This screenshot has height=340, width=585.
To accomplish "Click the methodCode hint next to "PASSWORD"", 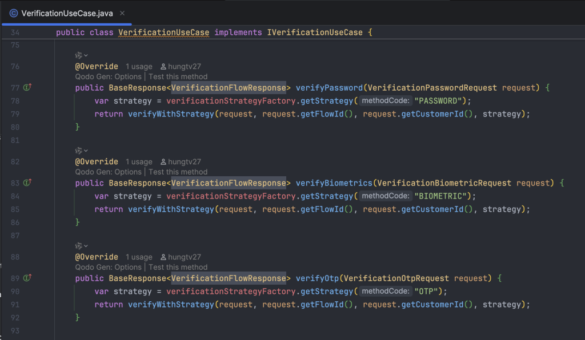I will coord(386,101).
